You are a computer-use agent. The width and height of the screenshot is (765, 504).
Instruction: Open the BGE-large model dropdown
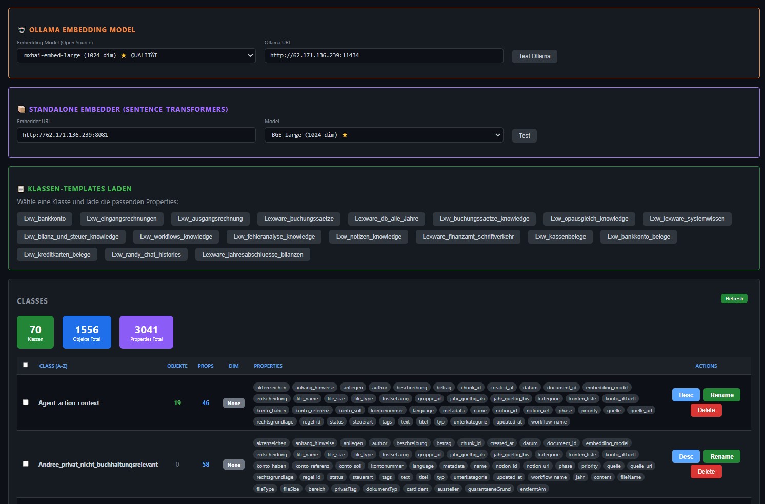[384, 135]
